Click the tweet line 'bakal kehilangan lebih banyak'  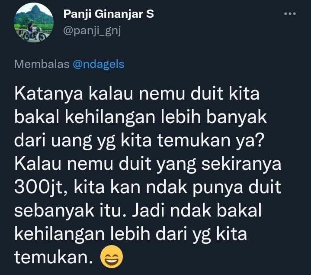141,117
